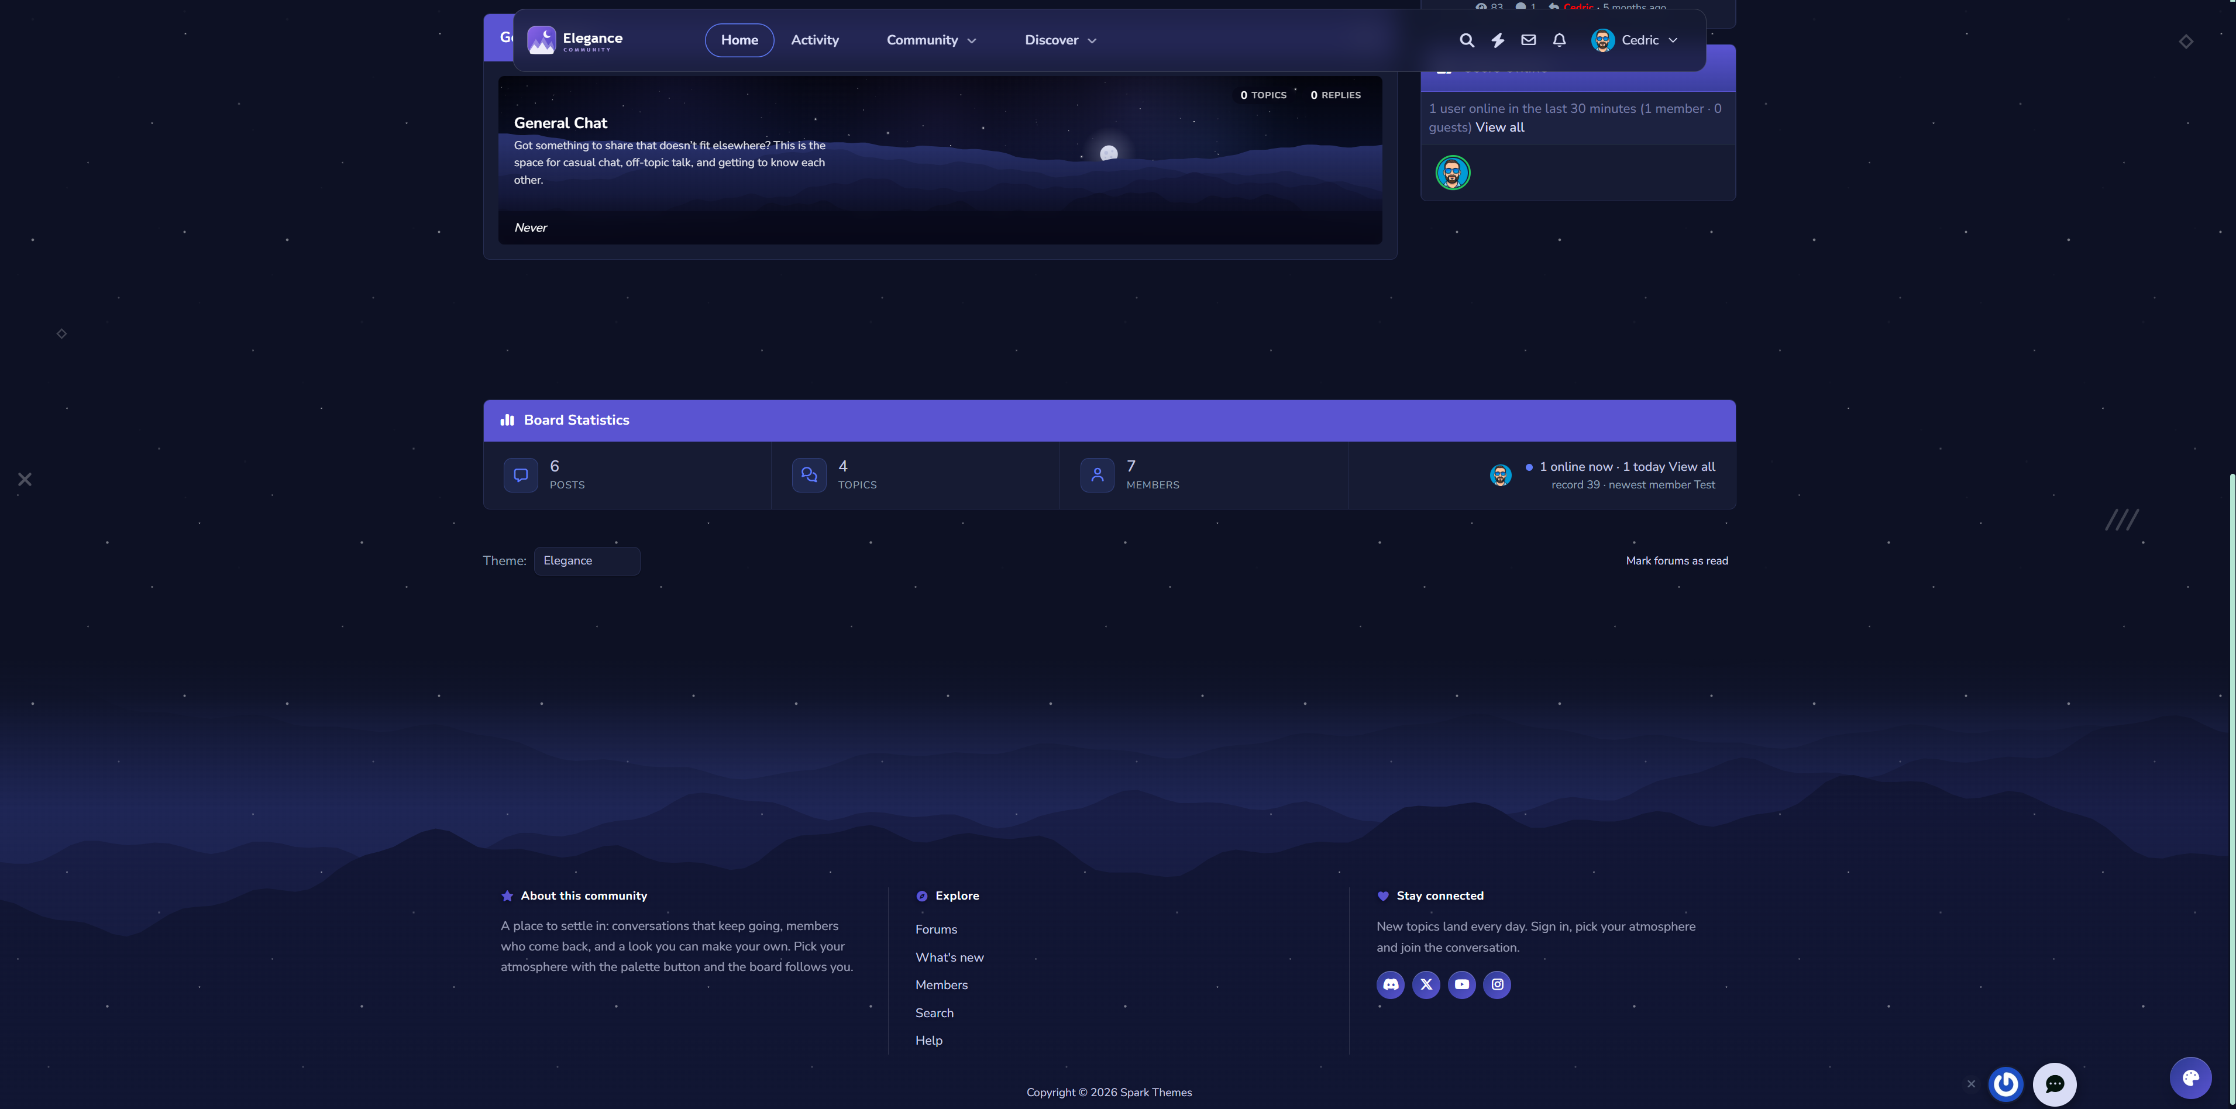Click the avatar beside '1 online now'
This screenshot has height=1109, width=2236.
coord(1501,475)
